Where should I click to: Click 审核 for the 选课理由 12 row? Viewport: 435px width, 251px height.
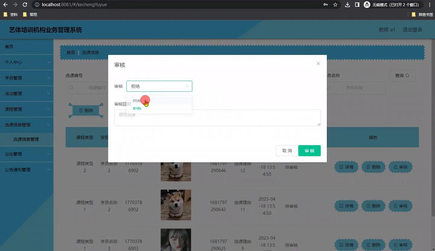point(401,167)
